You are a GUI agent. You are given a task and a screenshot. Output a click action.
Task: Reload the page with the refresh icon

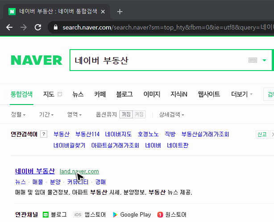(x=38, y=27)
